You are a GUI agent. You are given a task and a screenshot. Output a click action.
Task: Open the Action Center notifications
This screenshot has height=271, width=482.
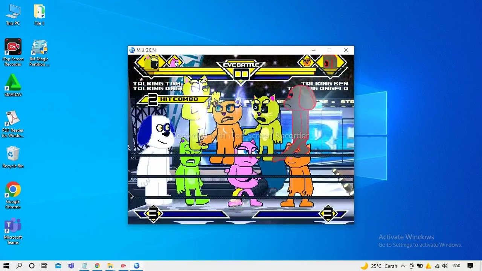point(470,266)
